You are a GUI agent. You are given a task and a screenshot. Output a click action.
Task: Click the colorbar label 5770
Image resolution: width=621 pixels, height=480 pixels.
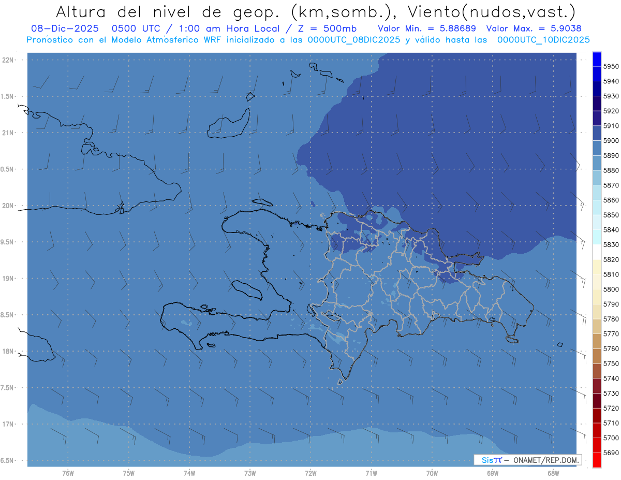coord(611,334)
